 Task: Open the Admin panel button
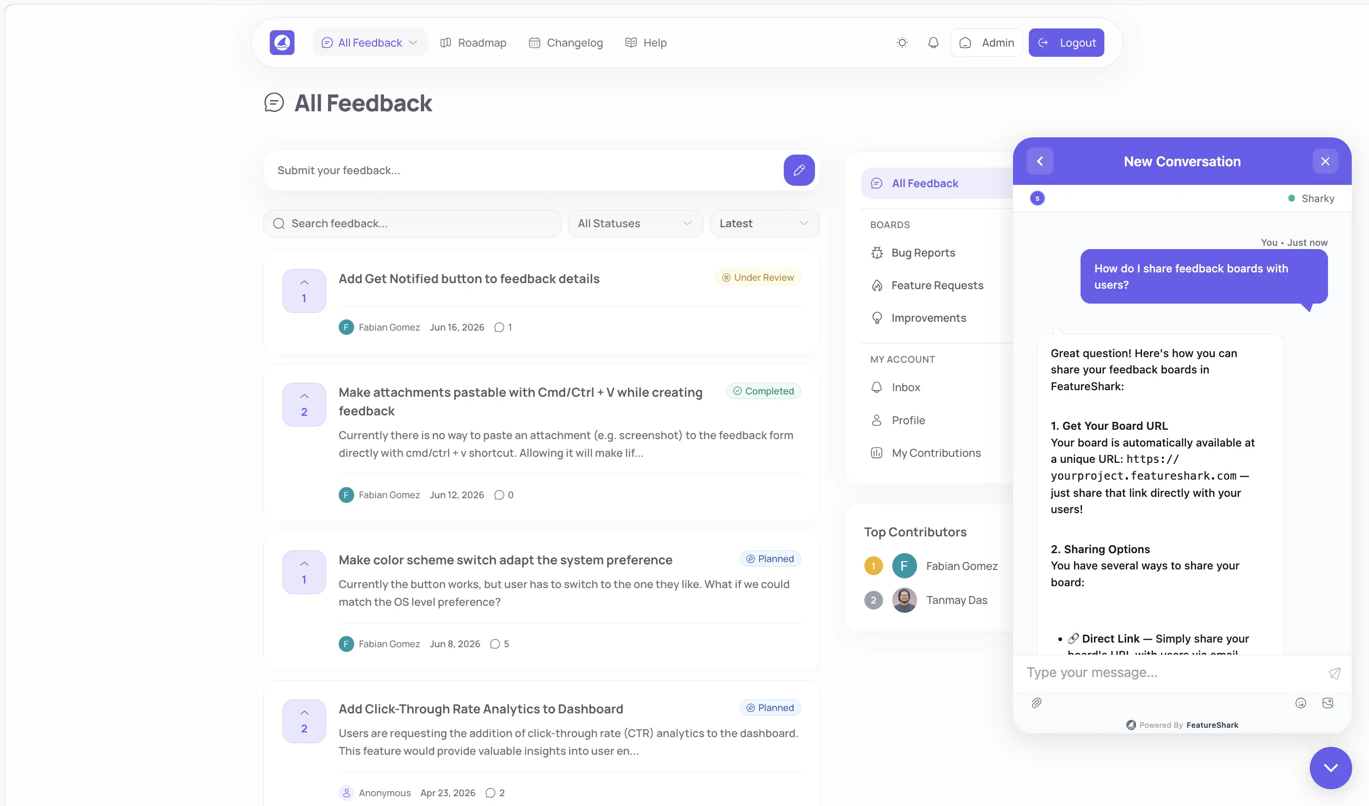tap(986, 42)
